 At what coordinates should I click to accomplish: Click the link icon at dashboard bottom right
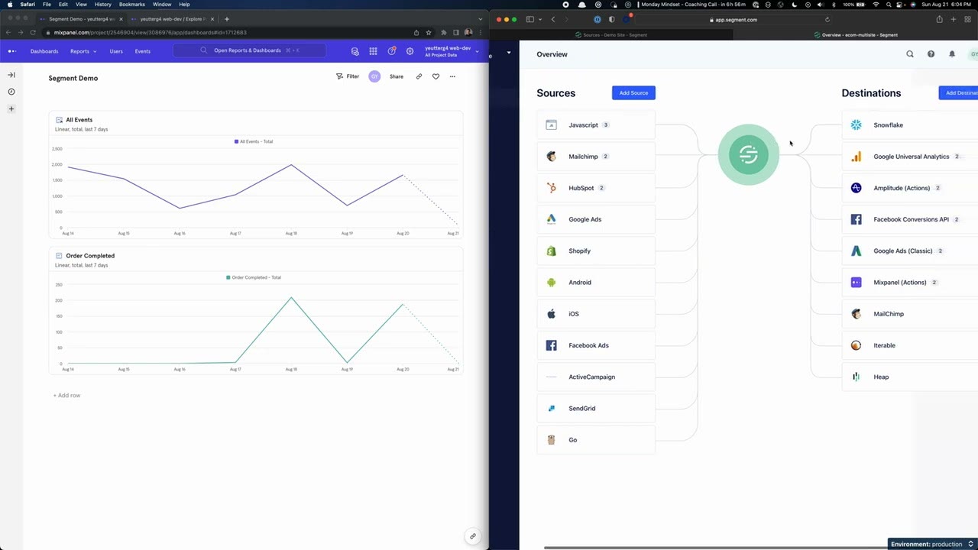(472, 536)
